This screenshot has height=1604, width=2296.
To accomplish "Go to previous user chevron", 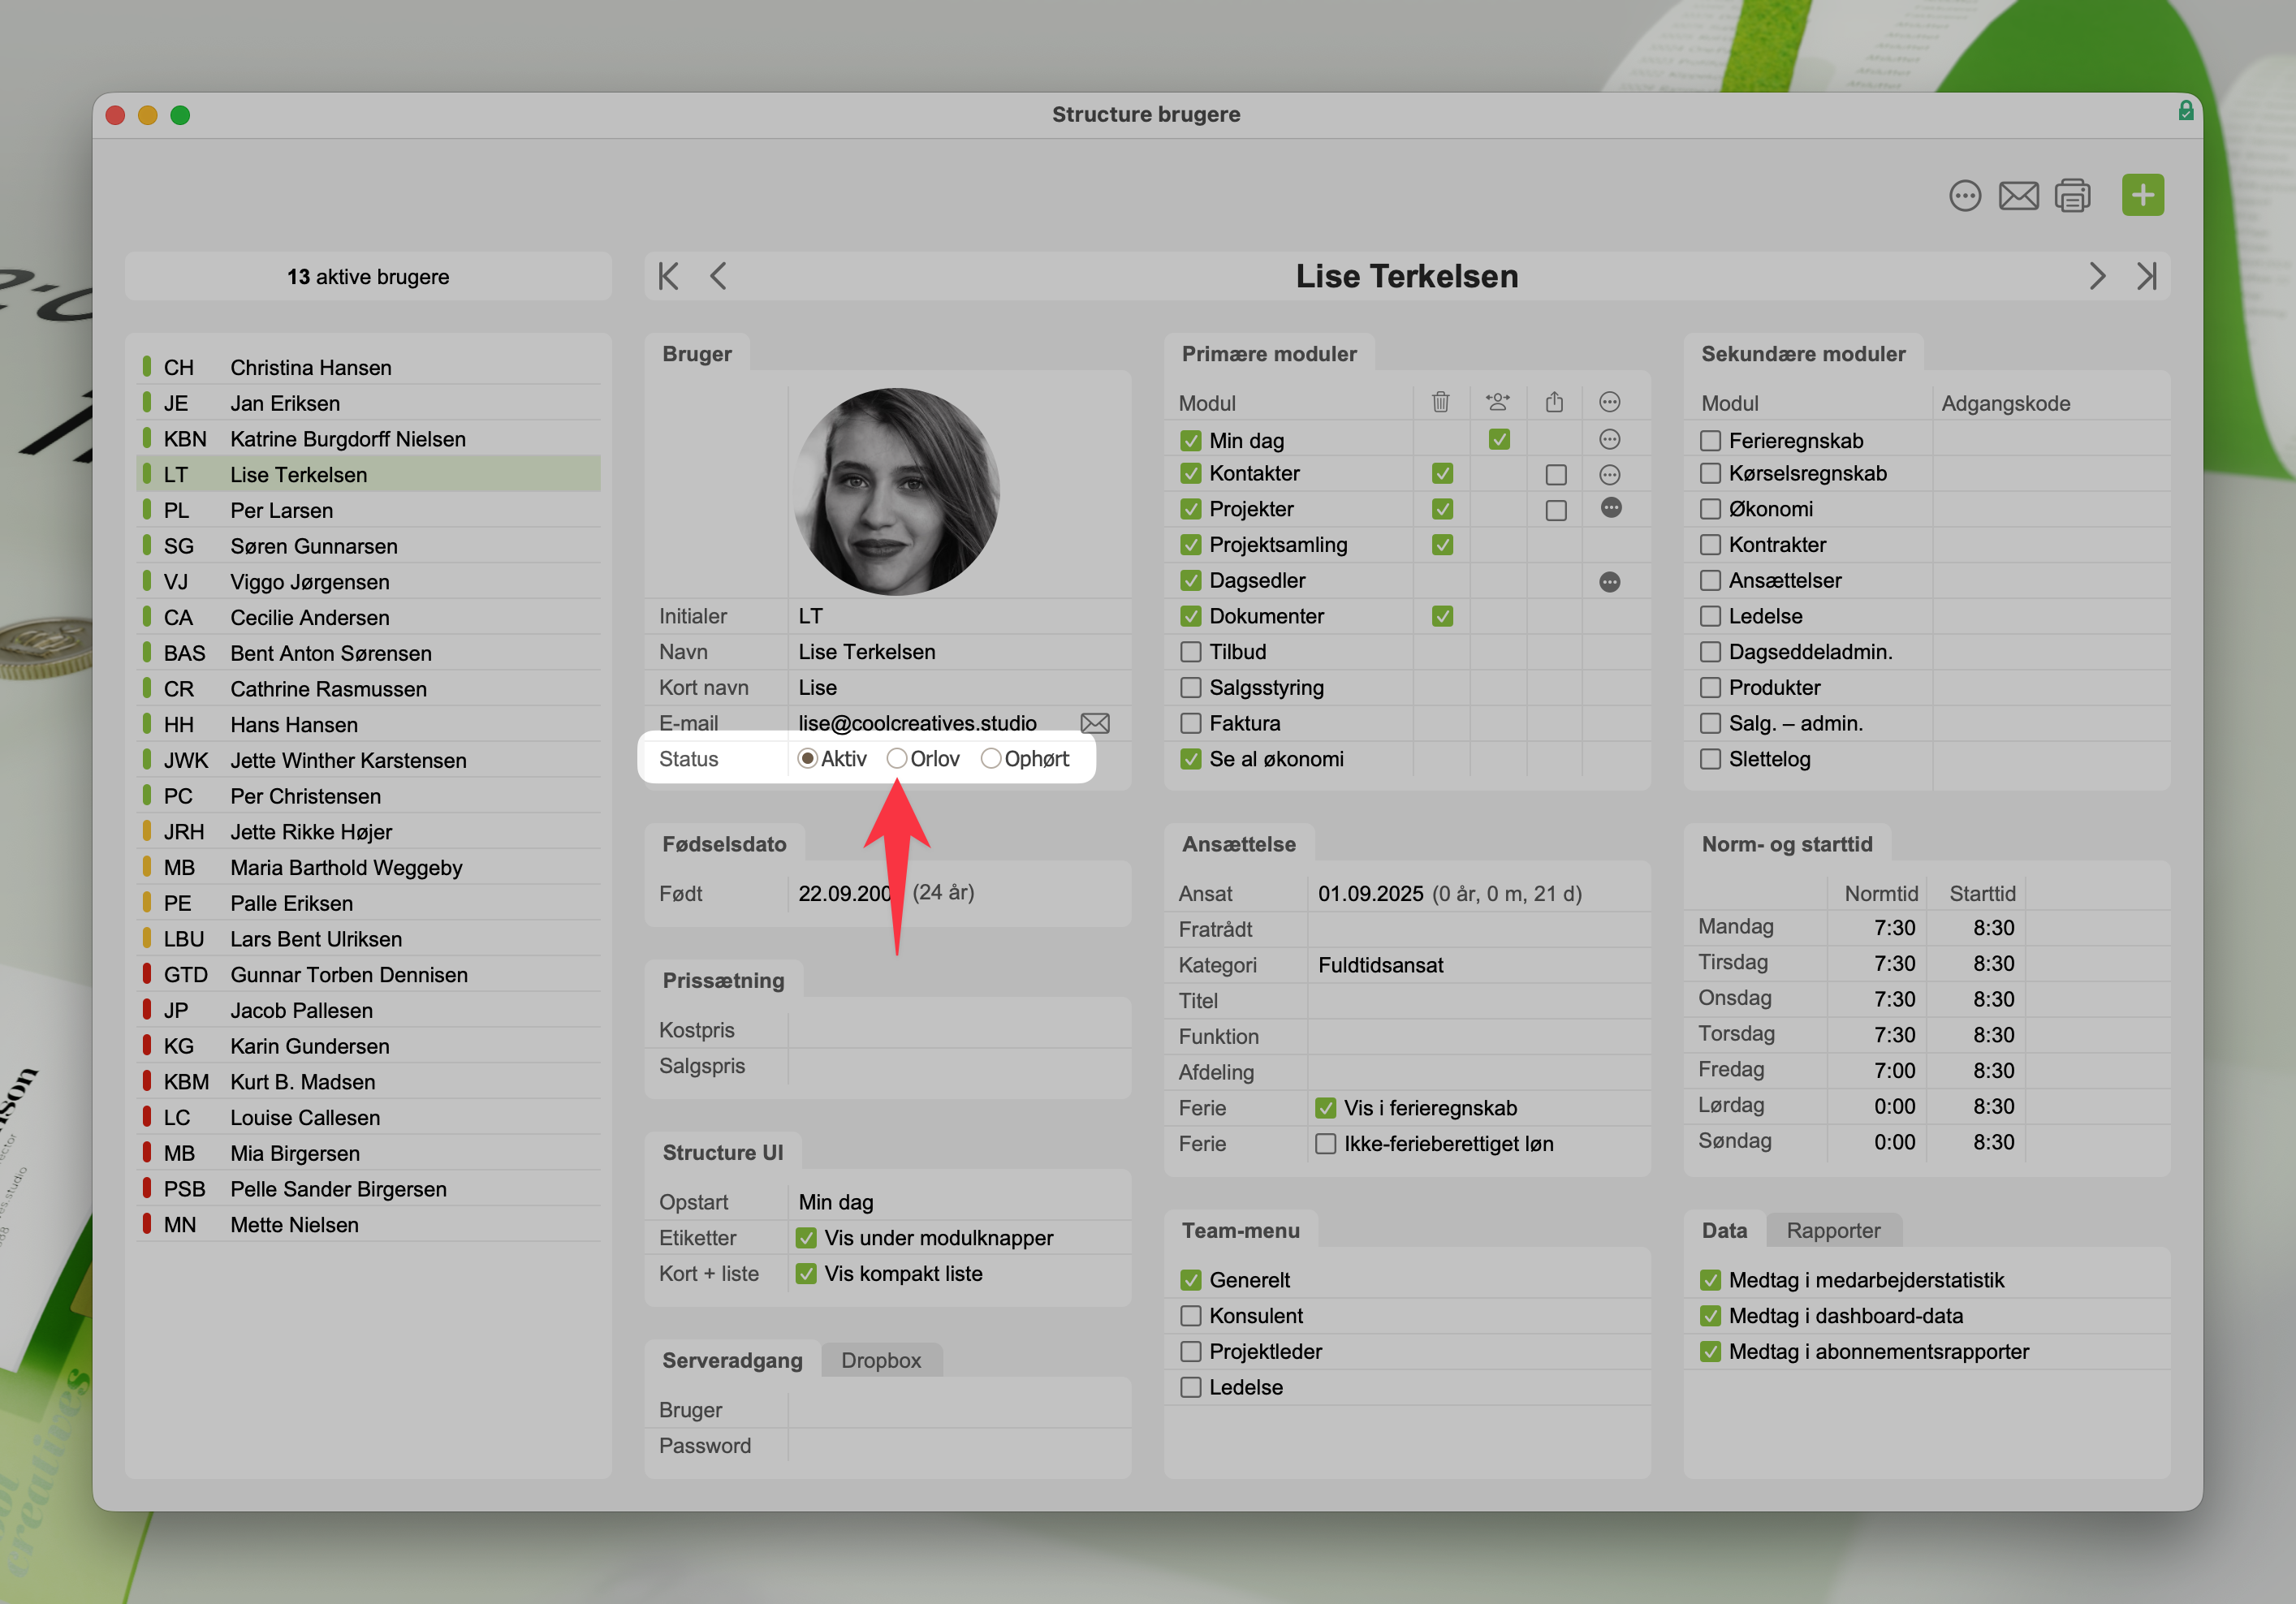I will pyautogui.click(x=718, y=276).
